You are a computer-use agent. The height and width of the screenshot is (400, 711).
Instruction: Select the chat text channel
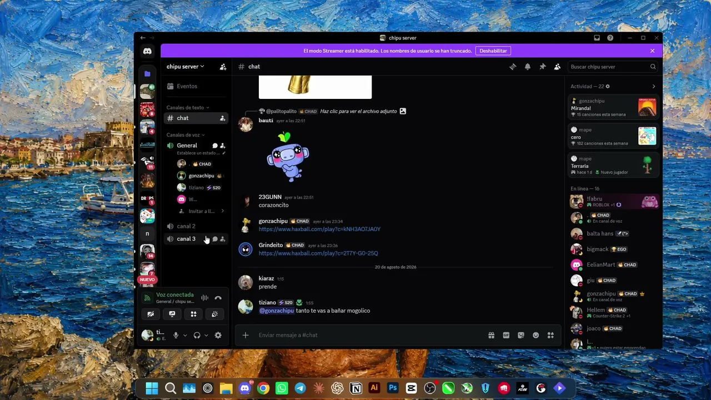click(196, 118)
